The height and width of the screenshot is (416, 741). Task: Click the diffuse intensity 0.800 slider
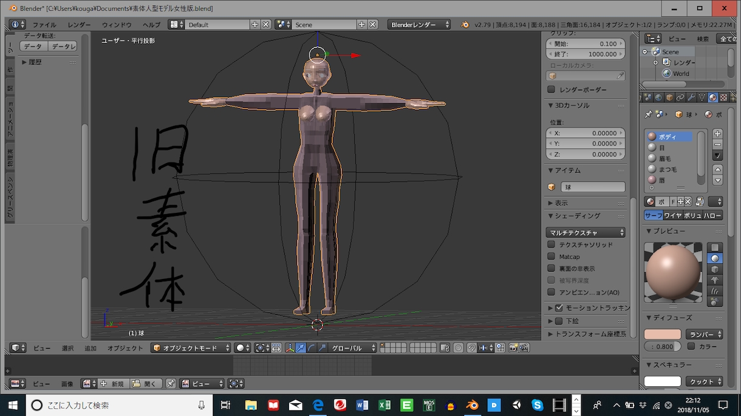pos(663,347)
